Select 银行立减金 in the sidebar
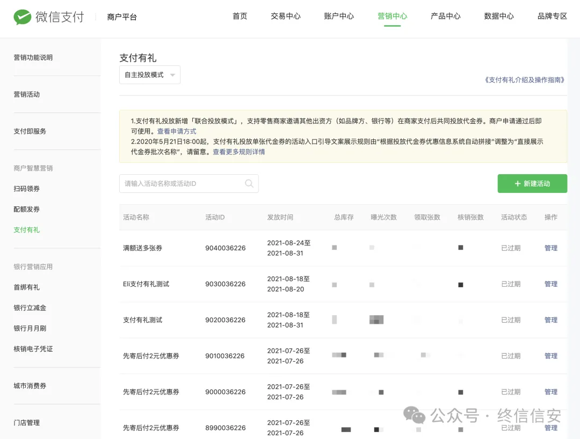This screenshot has height=439, width=580. coord(30,307)
